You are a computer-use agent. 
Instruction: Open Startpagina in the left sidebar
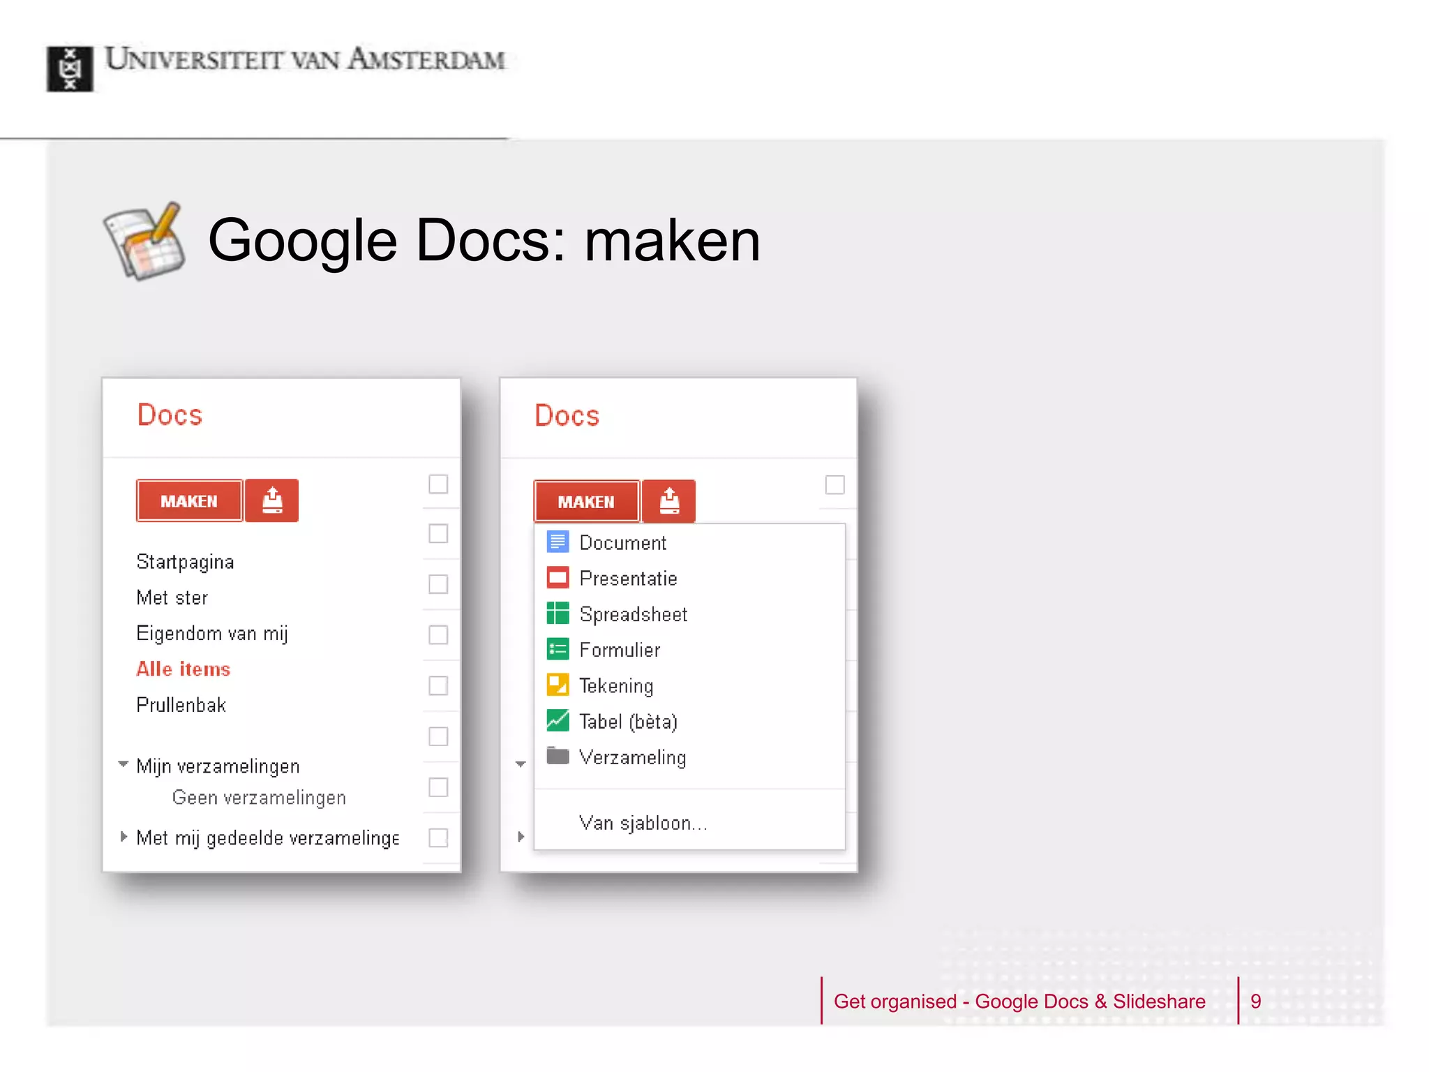click(x=185, y=563)
